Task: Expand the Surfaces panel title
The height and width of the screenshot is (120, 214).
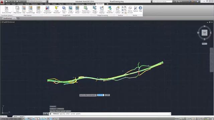Action: [120, 15]
